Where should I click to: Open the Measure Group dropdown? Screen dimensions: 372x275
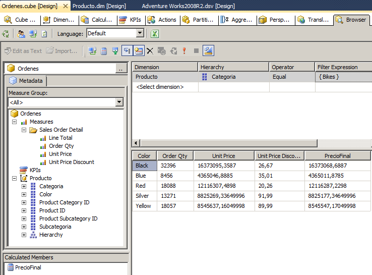119,102
